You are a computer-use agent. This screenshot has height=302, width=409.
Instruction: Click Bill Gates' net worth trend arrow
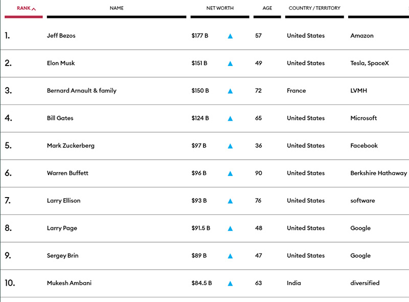(230, 118)
